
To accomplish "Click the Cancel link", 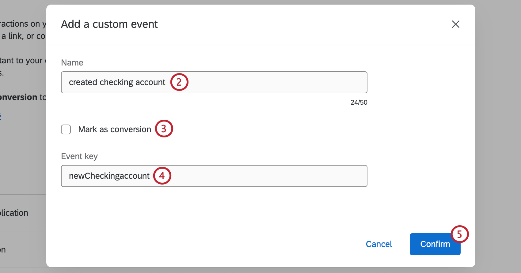I will pyautogui.click(x=379, y=244).
